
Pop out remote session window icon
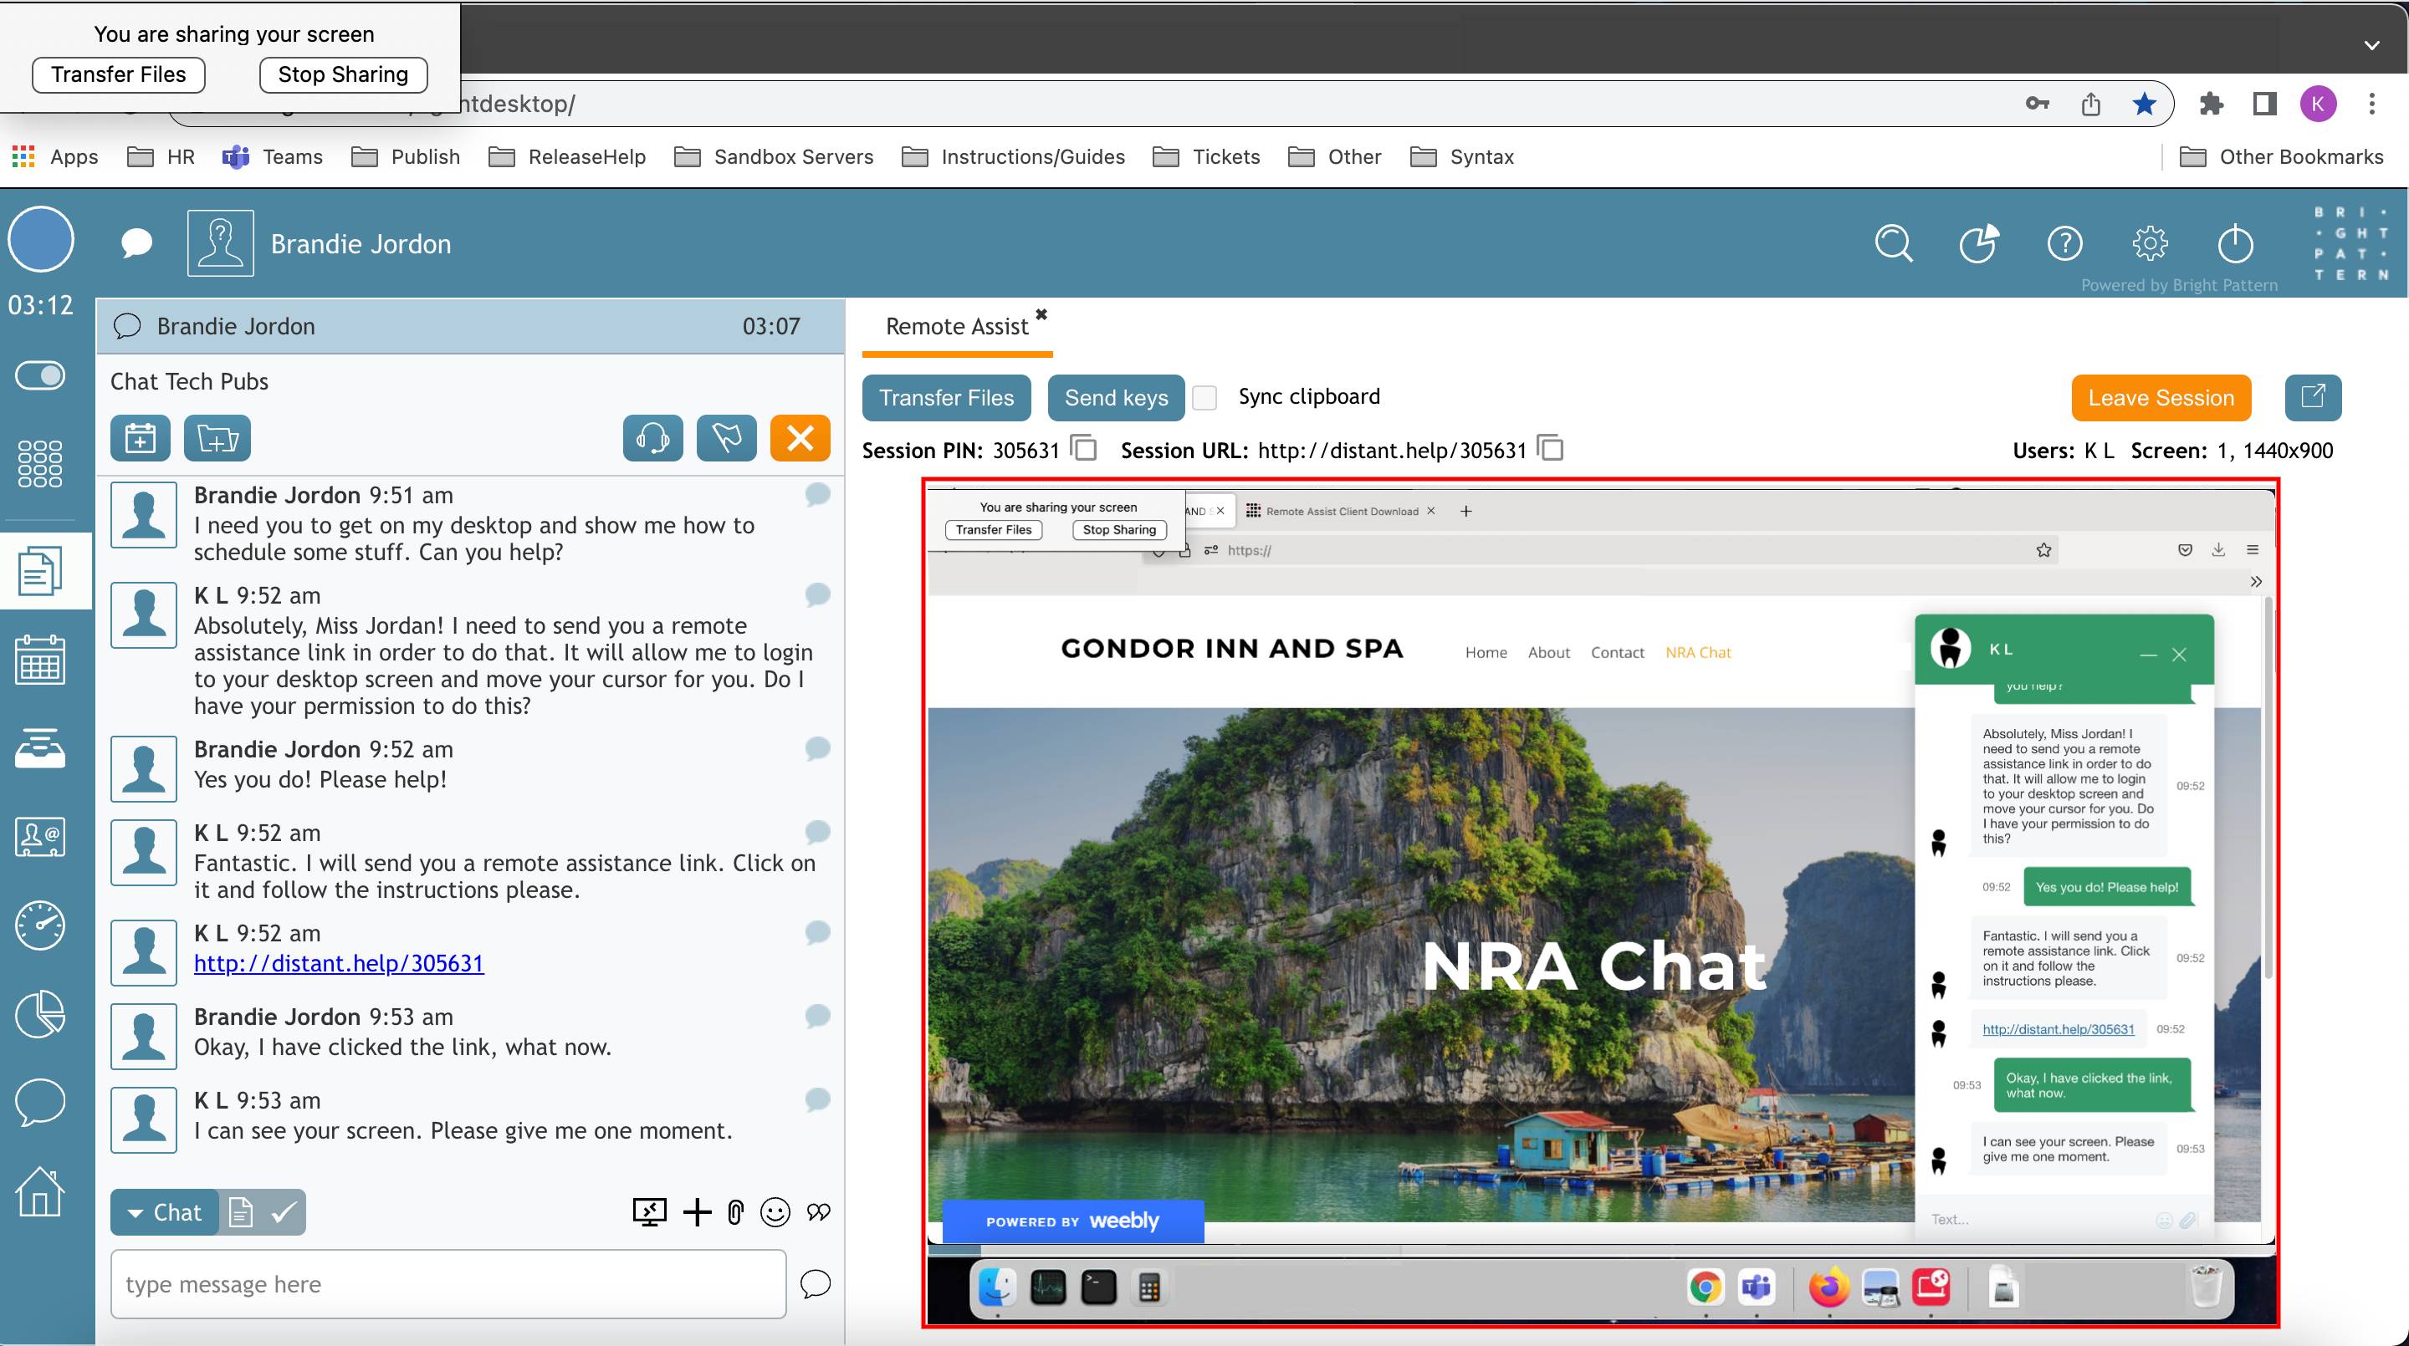tap(2313, 397)
